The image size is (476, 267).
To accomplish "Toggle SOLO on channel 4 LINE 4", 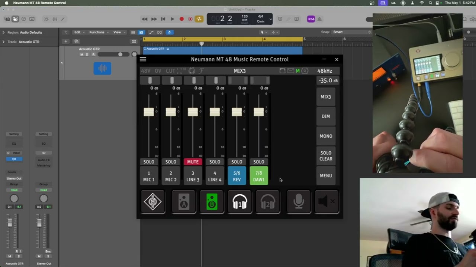I will coord(215,162).
